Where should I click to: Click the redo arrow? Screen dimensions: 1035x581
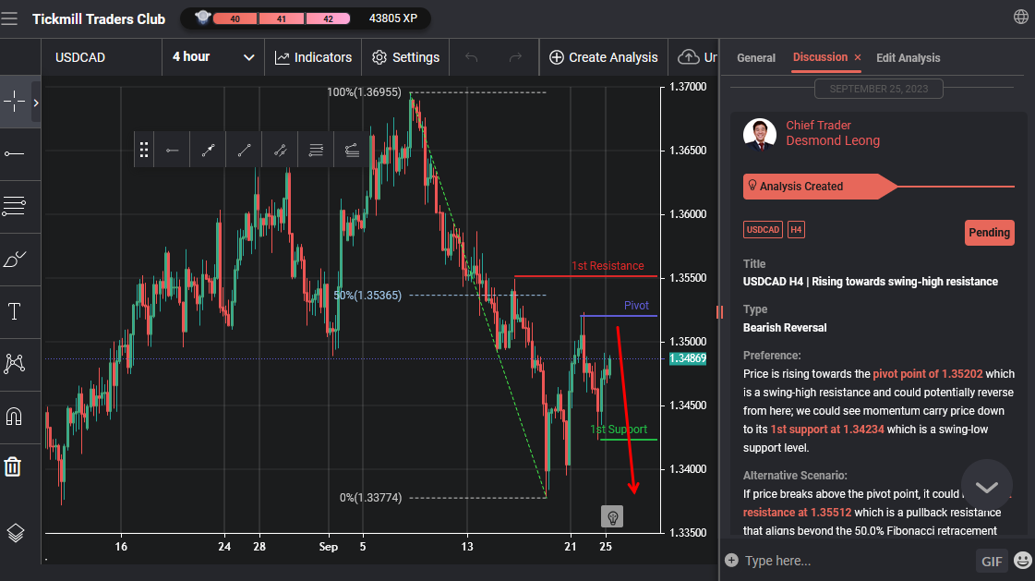(x=515, y=57)
